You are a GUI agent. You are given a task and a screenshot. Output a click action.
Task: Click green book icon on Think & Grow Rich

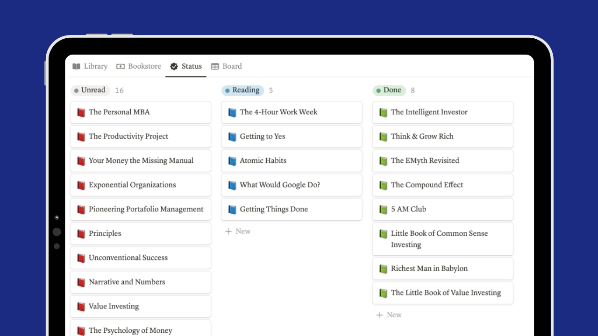point(384,137)
